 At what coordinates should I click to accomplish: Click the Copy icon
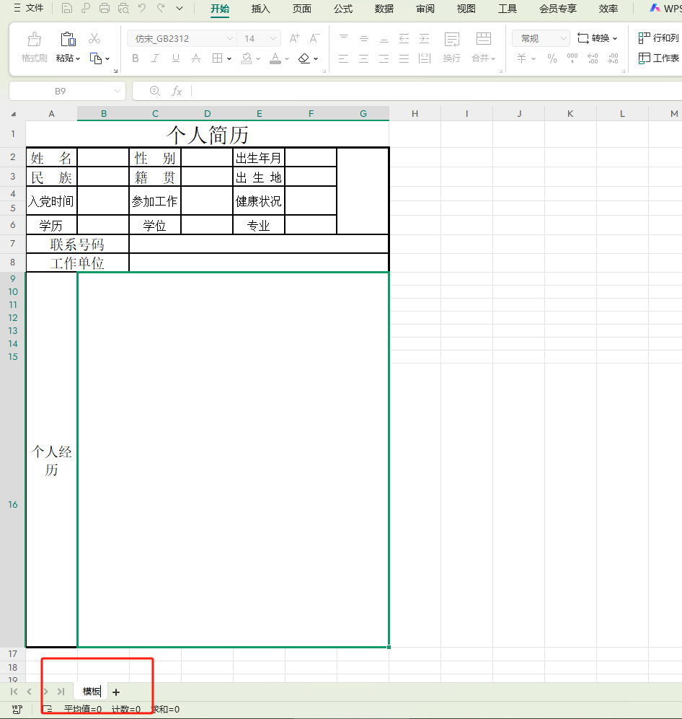pyautogui.click(x=96, y=58)
